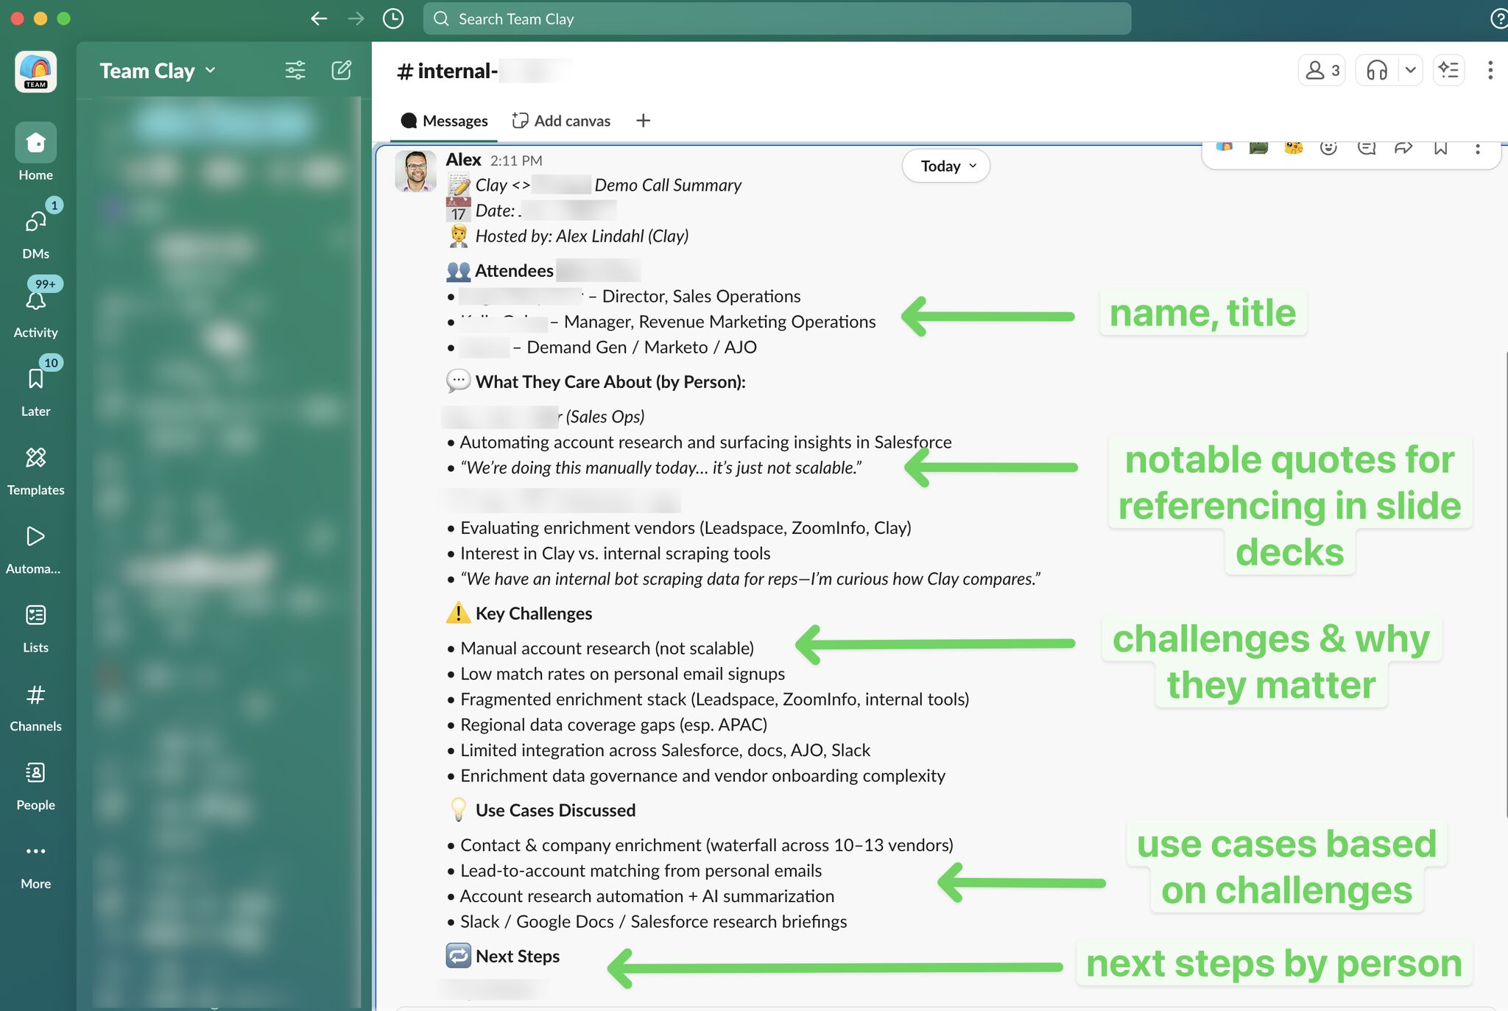The image size is (1508, 1011).
Task: React with the green dinosaur emoji
Action: 1259,149
